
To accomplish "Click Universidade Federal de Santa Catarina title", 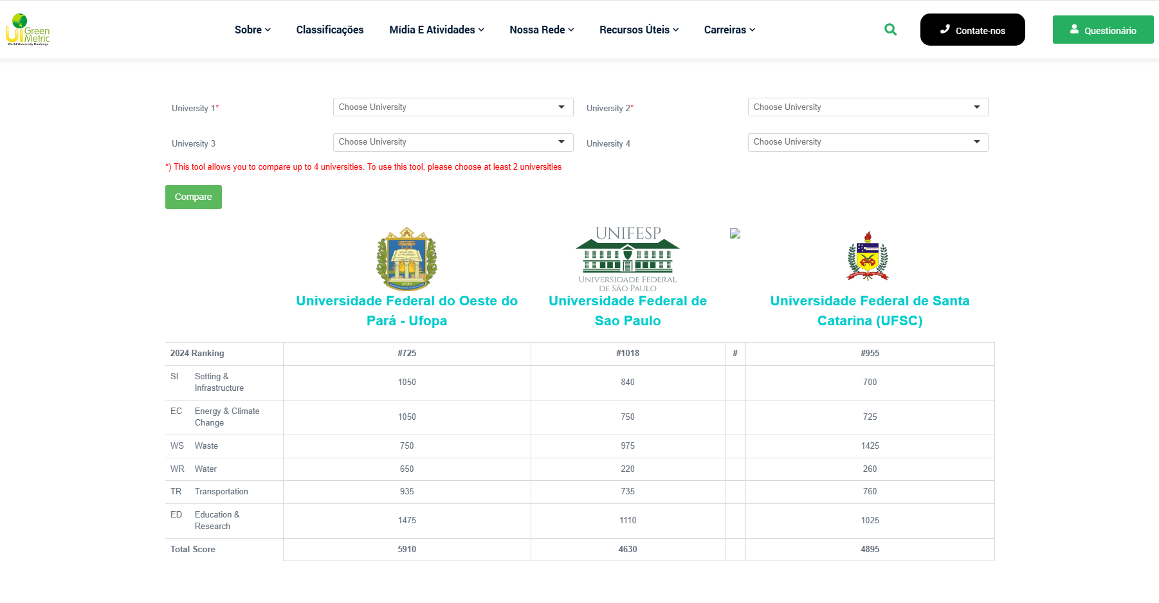I will [x=870, y=310].
